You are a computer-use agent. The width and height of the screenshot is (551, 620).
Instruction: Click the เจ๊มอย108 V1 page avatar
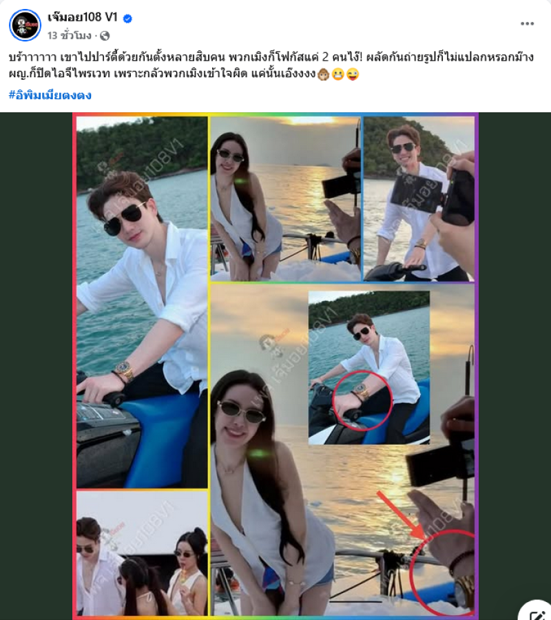coord(25,25)
